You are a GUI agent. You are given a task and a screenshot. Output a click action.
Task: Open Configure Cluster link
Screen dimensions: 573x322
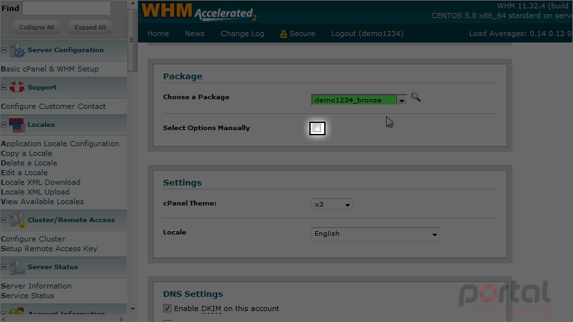[x=33, y=239]
